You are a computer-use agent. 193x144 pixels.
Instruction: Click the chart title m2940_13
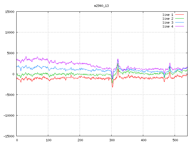(96, 6)
